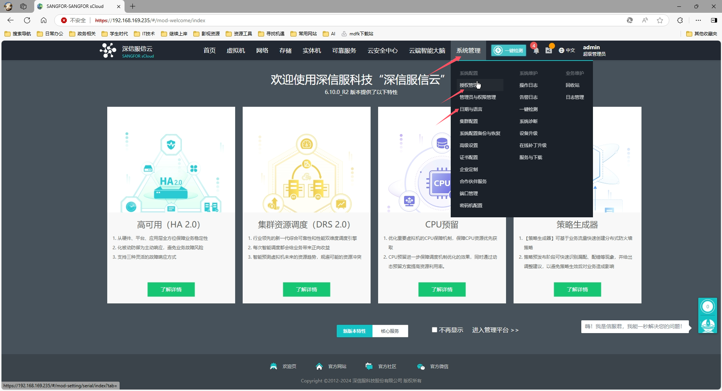The height and width of the screenshot is (391, 722).
Task: Select 日期与语言 entry
Action: [x=471, y=109]
